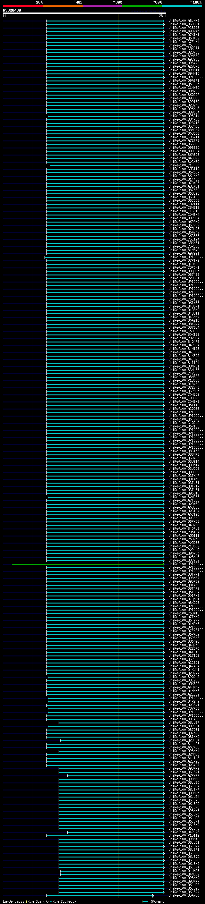205x904 pixels.
Task: Select hit label UniRef100_Q95P39
Action: click(x=184, y=581)
